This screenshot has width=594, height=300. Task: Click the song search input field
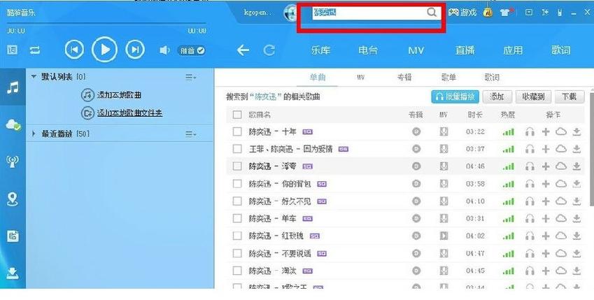tap(369, 13)
